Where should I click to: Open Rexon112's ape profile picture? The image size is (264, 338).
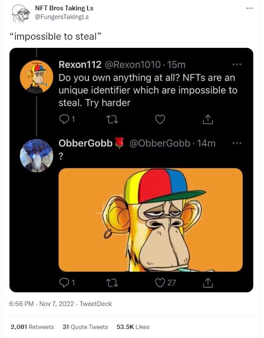[x=37, y=77]
